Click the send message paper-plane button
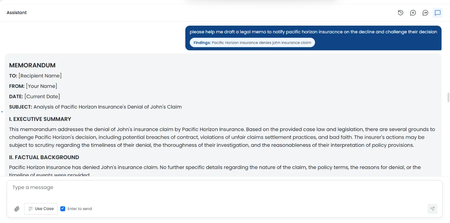 [x=432, y=209]
